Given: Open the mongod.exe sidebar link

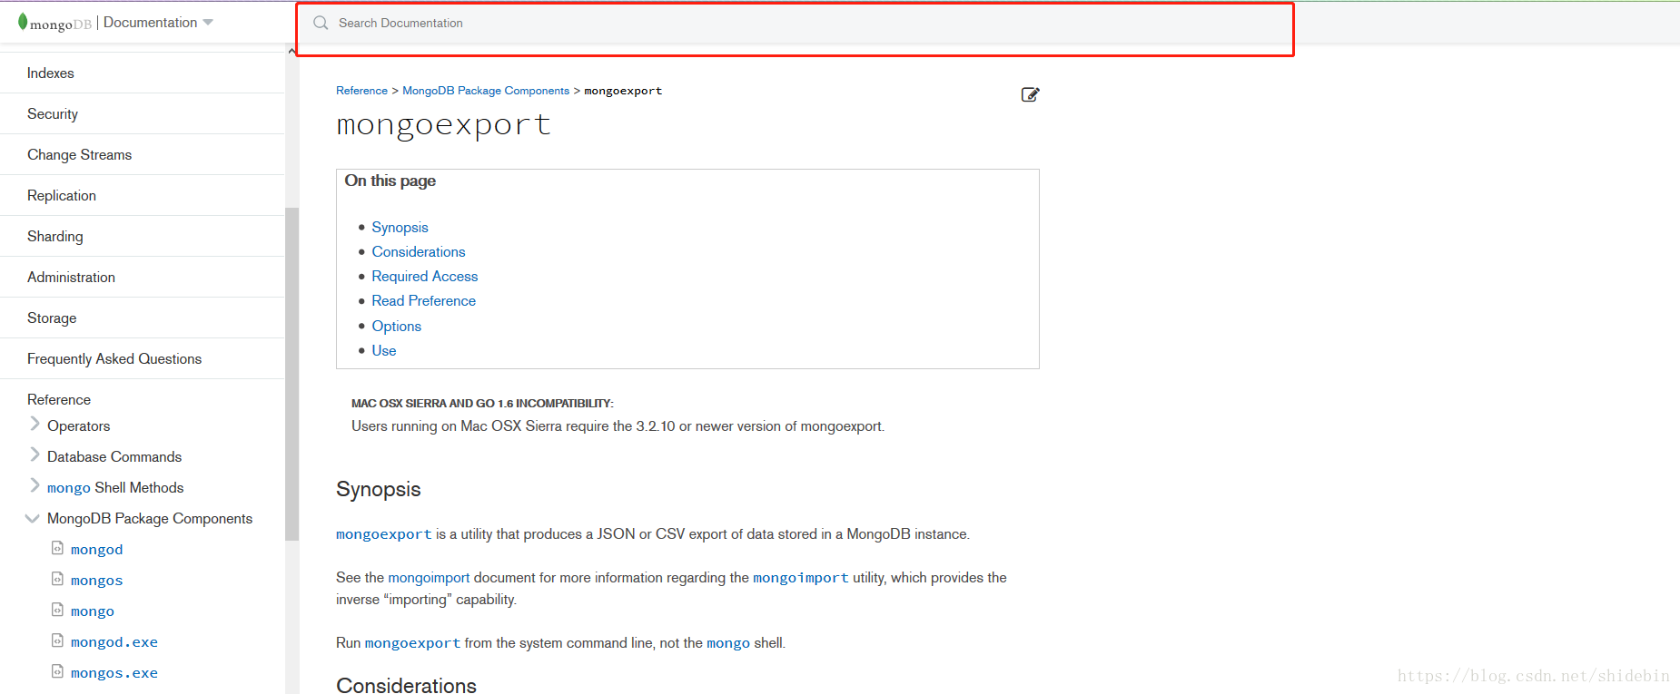Looking at the screenshot, I should click(114, 642).
